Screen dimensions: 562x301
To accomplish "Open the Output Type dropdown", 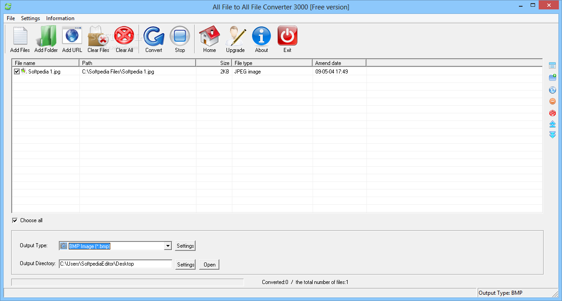I will 168,245.
